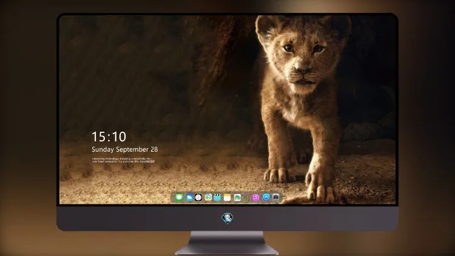
Task: Open the Clock app in dock
Action: point(198,197)
